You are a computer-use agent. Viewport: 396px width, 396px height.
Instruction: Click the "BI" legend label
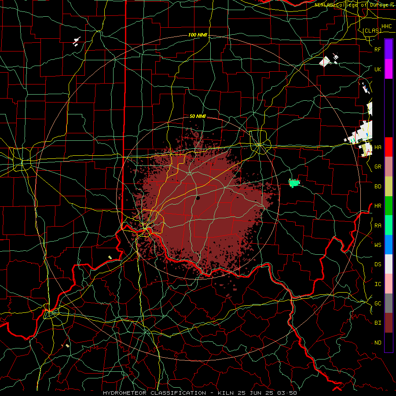[x=378, y=323]
